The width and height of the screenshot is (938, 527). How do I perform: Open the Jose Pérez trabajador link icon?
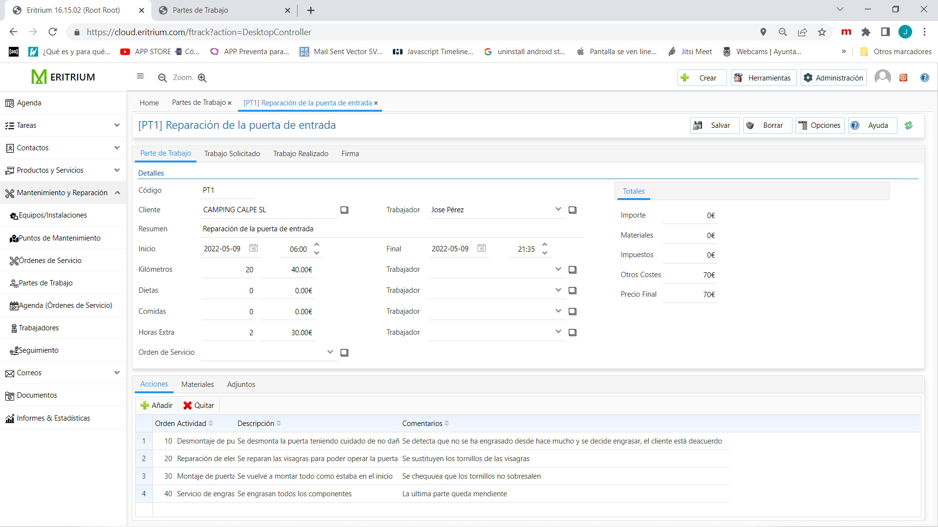pos(573,210)
